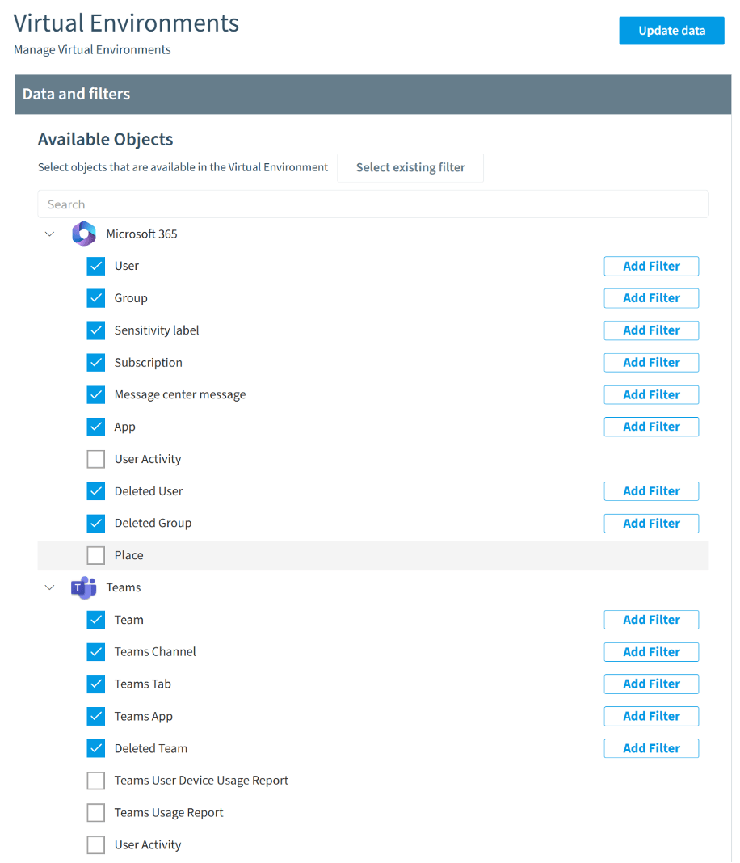Viewport: 740px width, 863px height.
Task: Click inside the Search field
Action: pos(373,204)
